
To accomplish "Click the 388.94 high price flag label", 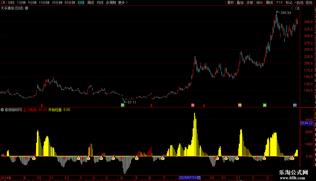I will pyautogui.click(x=286, y=13).
